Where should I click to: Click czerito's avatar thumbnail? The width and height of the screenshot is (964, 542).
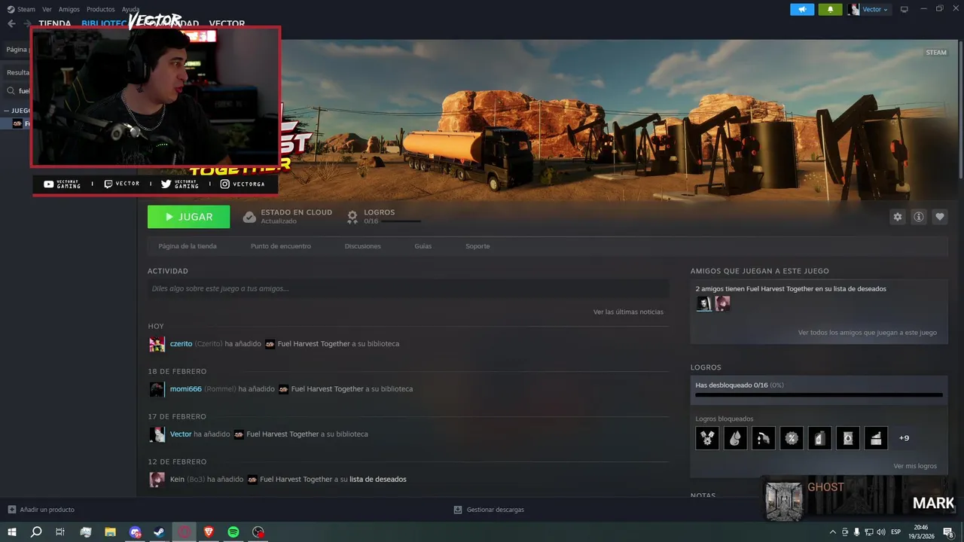pos(157,344)
